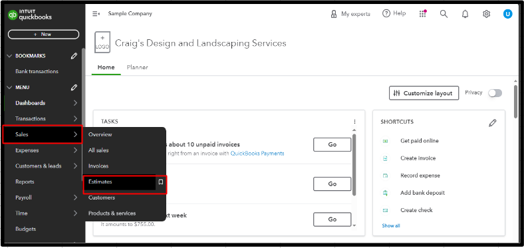
Task: Add a company logo
Action: pyautogui.click(x=102, y=42)
